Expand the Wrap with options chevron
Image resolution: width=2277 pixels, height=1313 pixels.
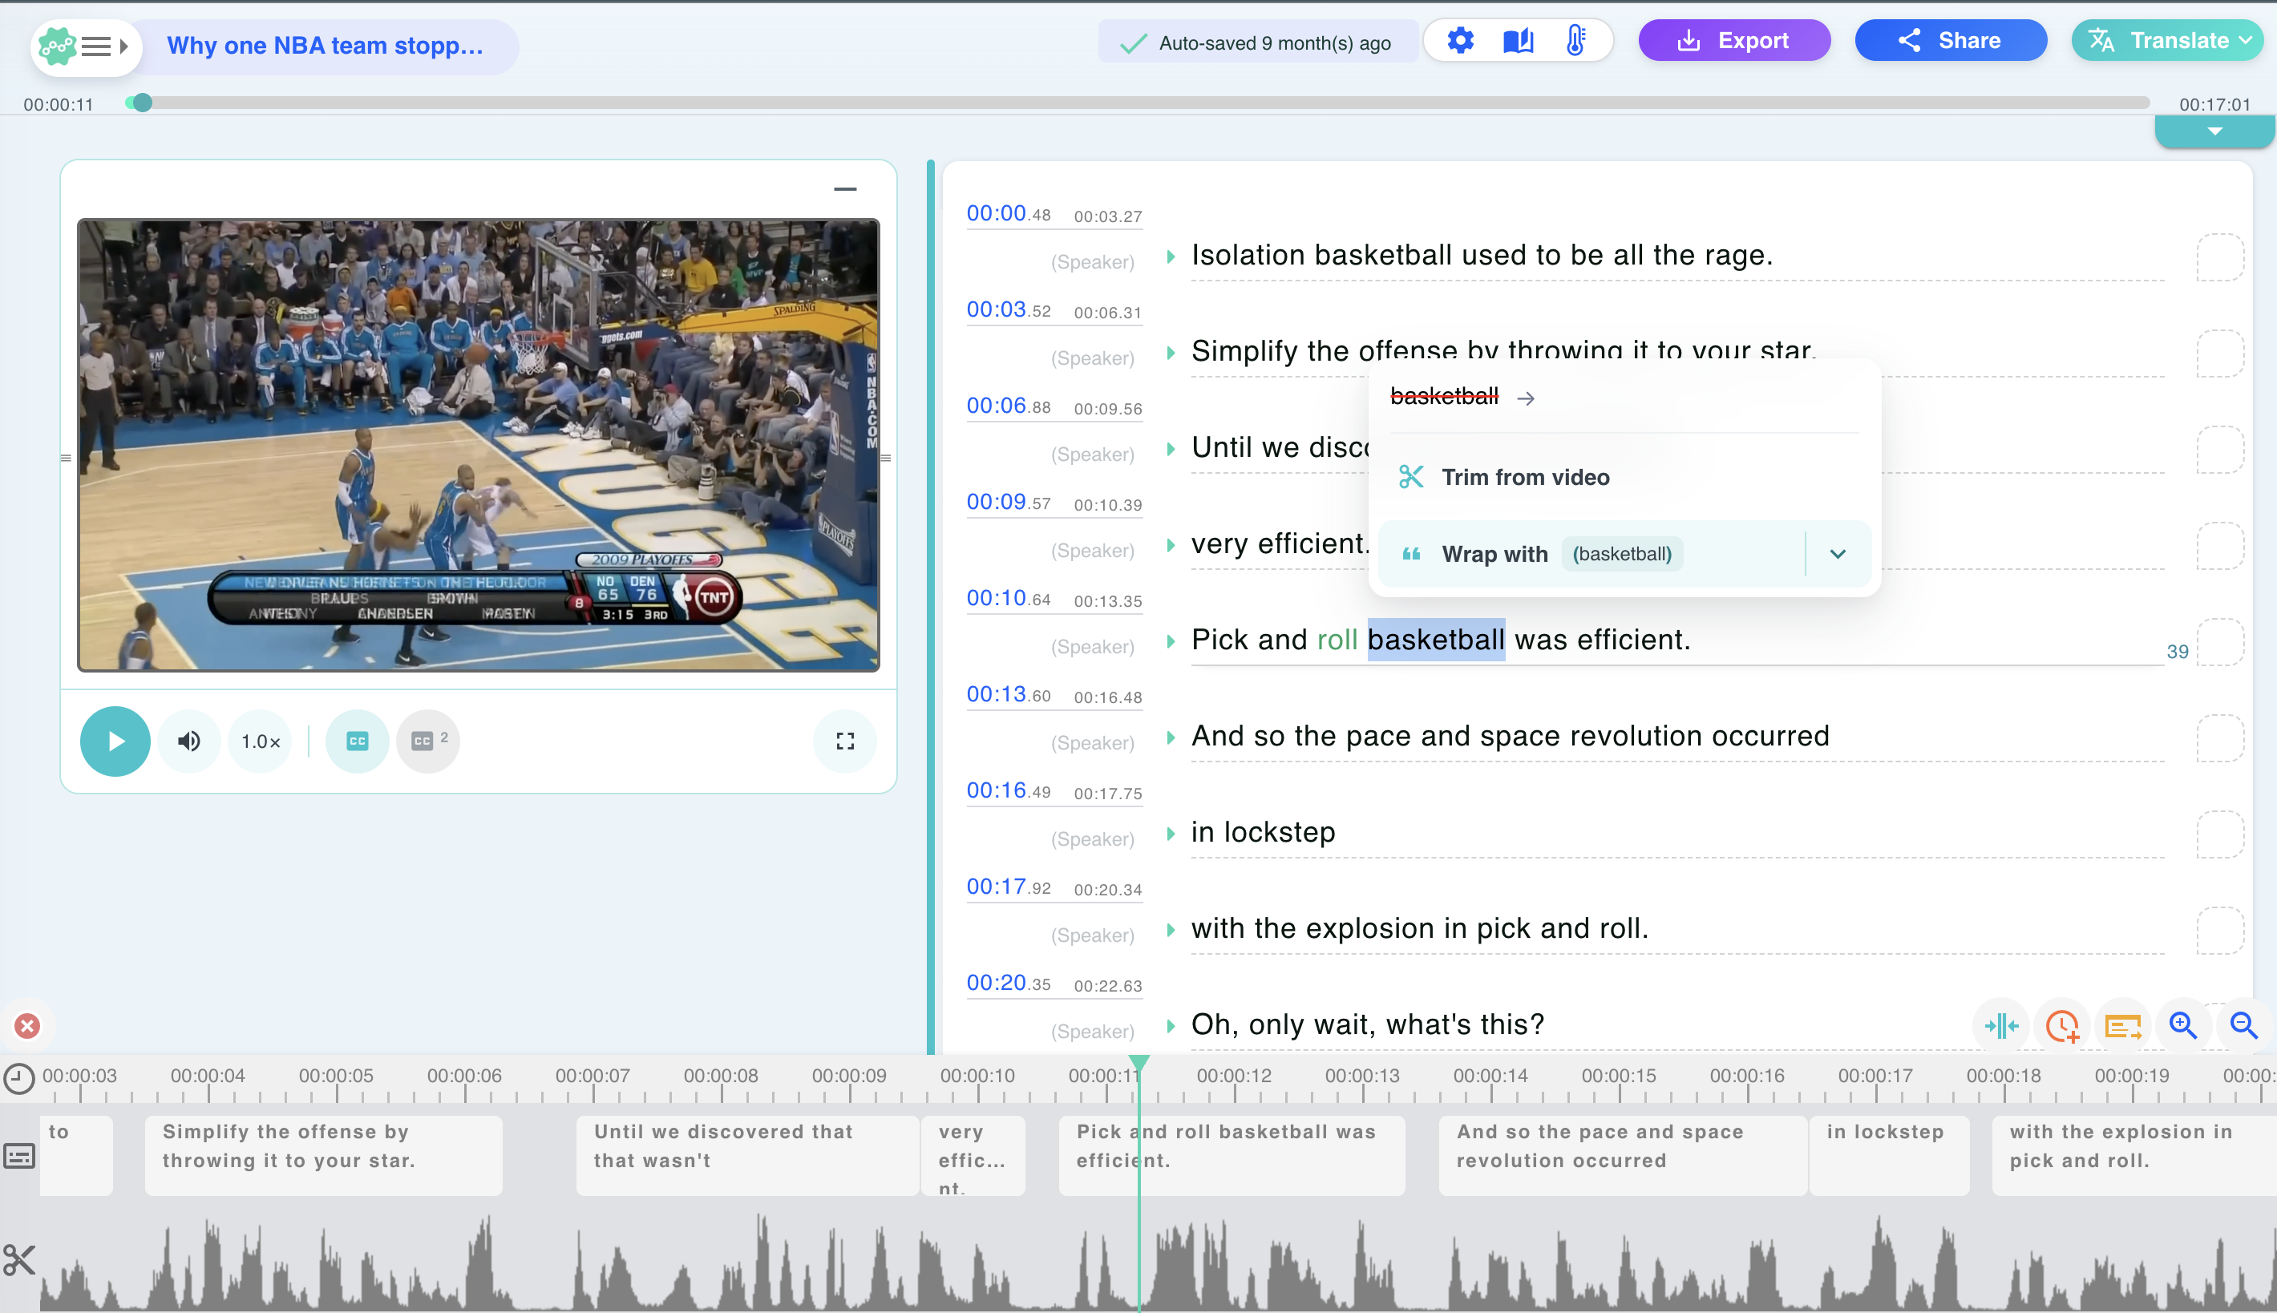click(1838, 554)
